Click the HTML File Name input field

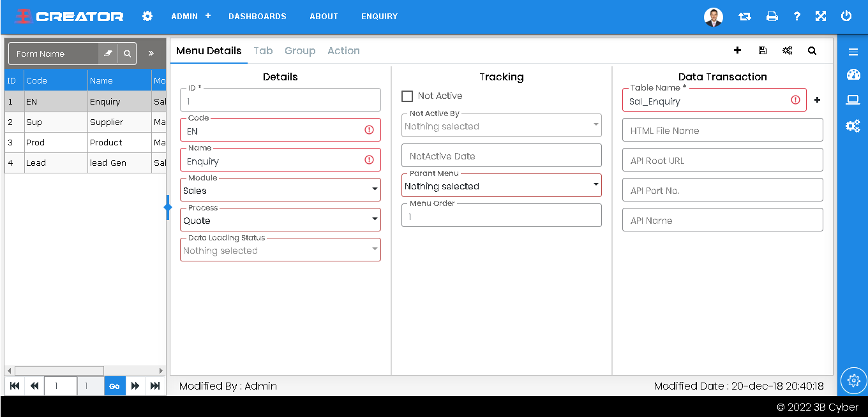[722, 131]
